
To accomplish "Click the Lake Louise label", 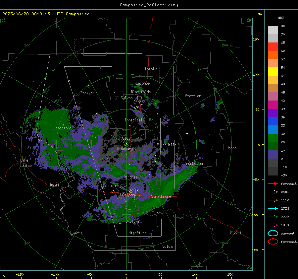I will [26, 163].
